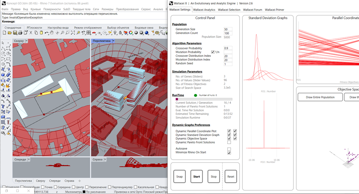
Task: Click the gear Options icon in toolbar
Action: coord(156,33)
